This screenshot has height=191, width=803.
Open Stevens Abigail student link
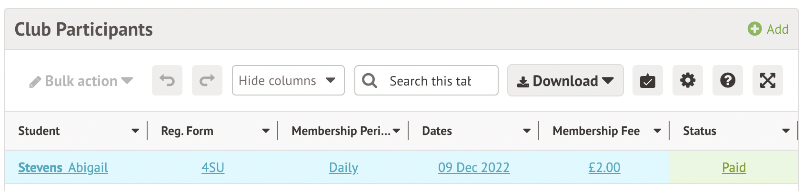[x=63, y=168]
